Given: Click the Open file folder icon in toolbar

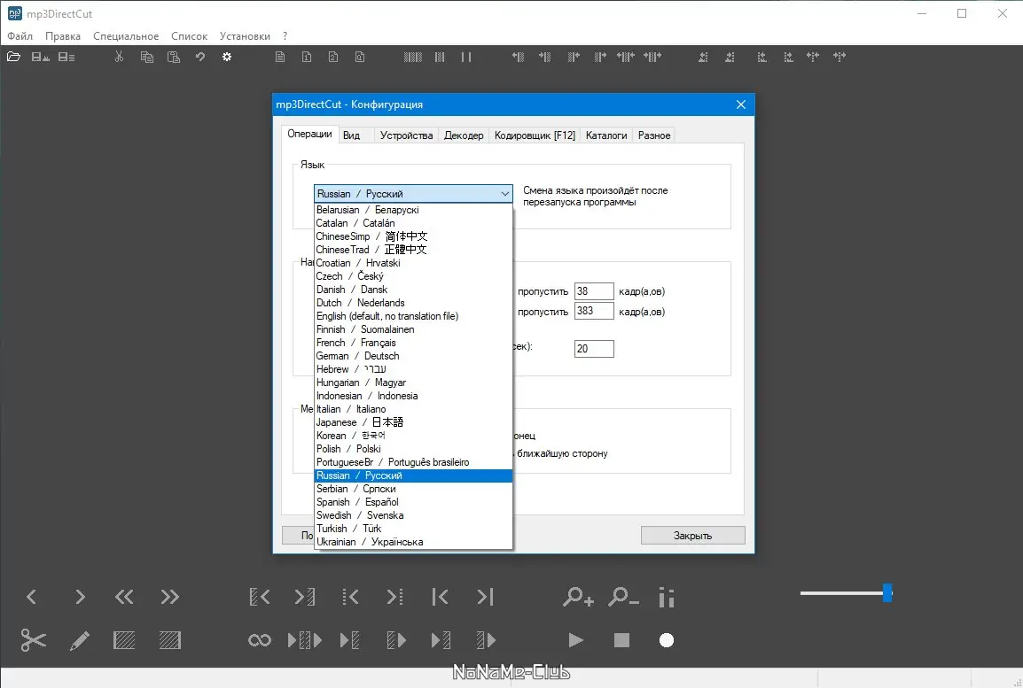Looking at the screenshot, I should coord(13,57).
